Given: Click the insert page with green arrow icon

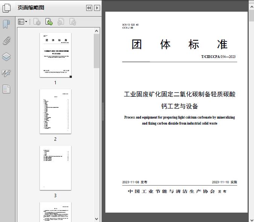Looking at the screenshot, I should pos(49,22).
